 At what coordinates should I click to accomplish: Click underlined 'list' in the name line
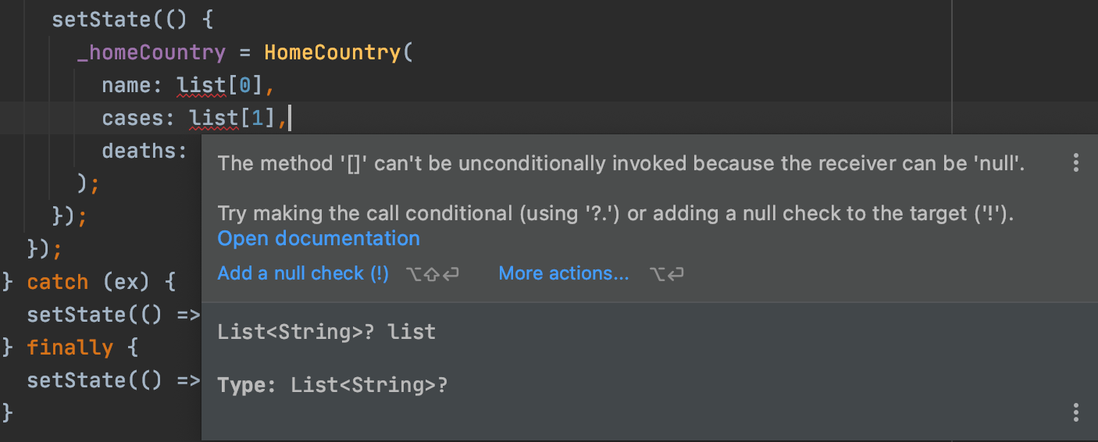point(201,85)
